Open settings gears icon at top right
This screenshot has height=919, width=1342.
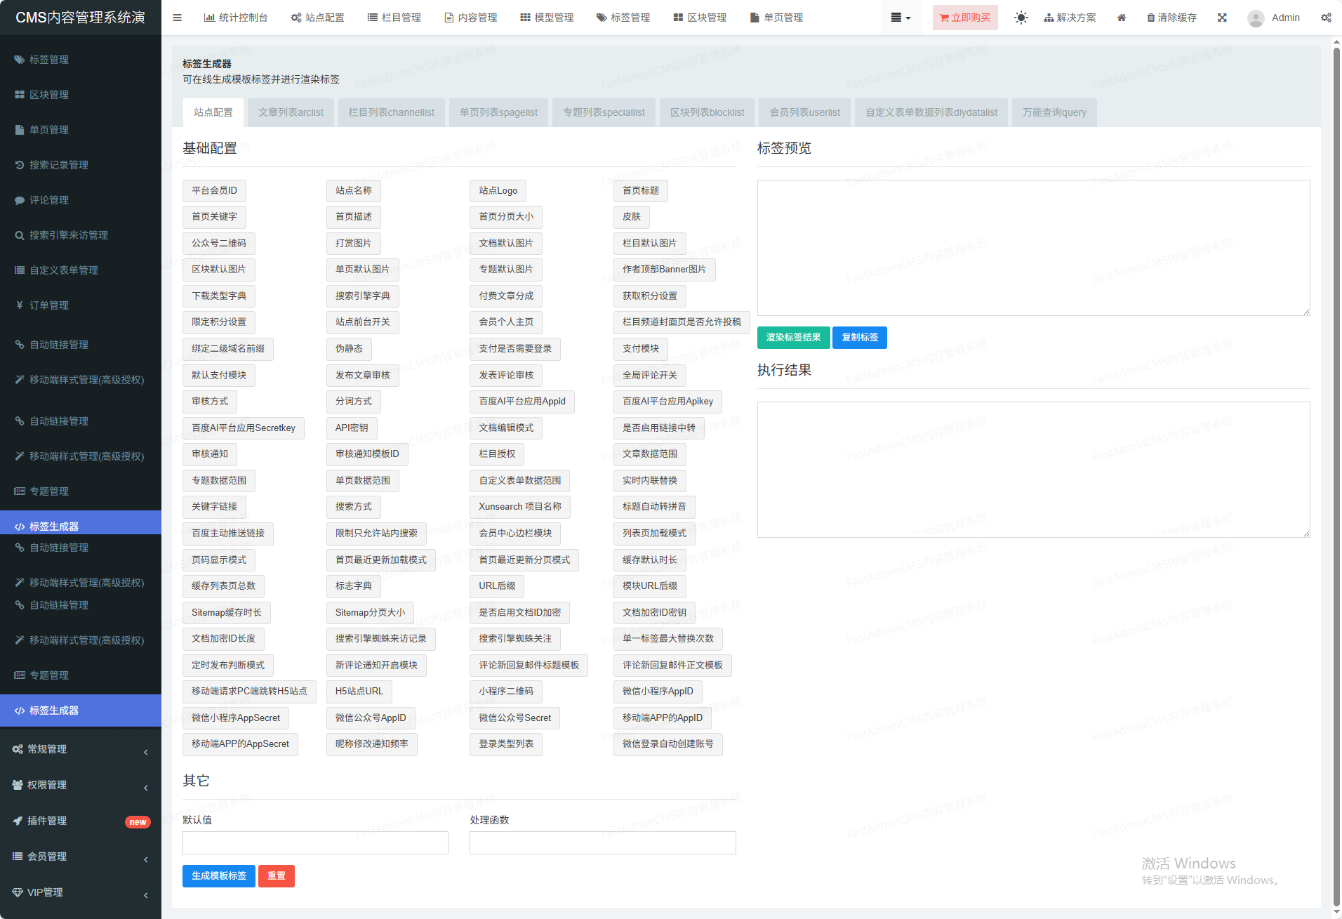click(1325, 18)
